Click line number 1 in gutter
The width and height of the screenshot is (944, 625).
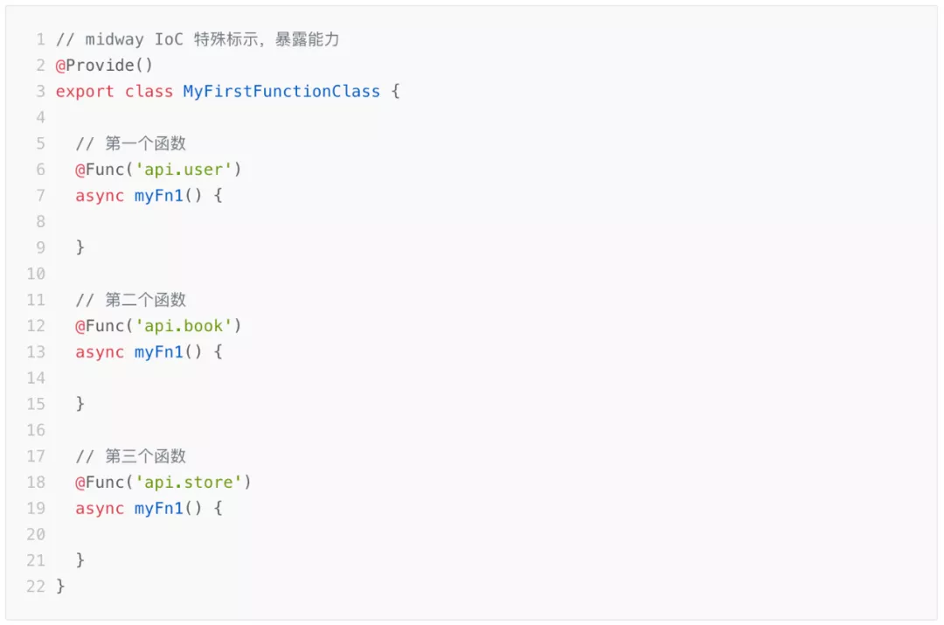click(x=40, y=39)
